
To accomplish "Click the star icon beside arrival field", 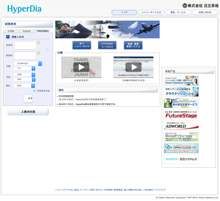I will pos(39,53).
